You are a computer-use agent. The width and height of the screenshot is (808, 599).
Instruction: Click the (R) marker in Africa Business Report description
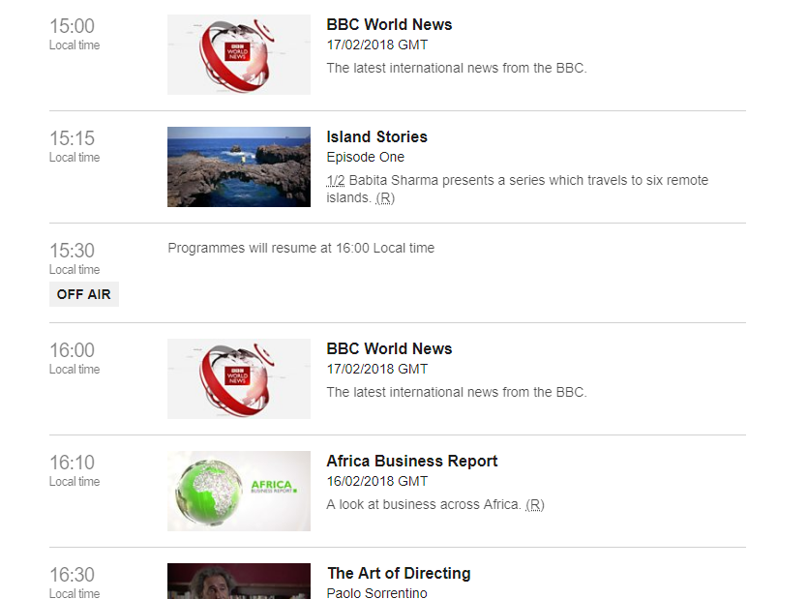[x=535, y=505]
